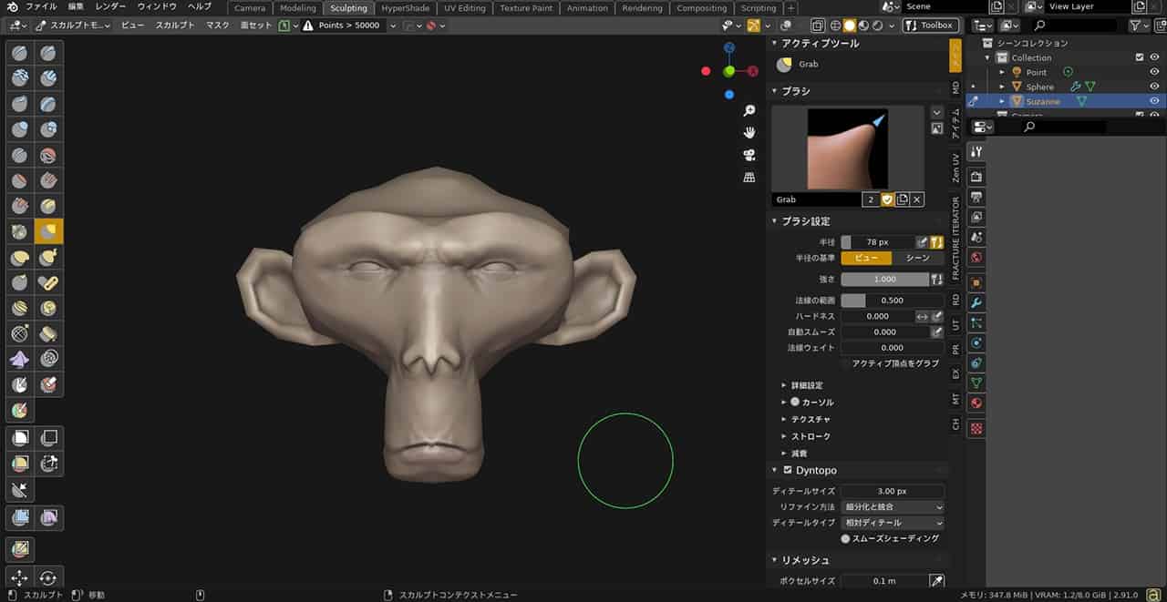Set radius unit to シーン

(917, 259)
